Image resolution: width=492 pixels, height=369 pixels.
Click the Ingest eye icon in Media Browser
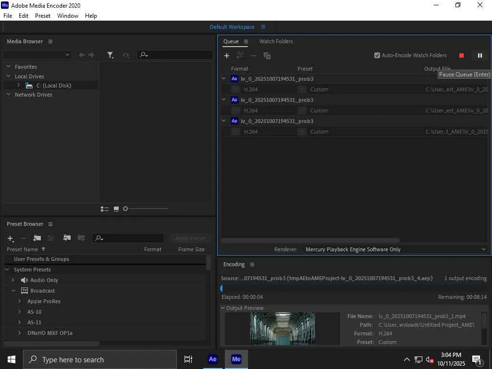(126, 55)
